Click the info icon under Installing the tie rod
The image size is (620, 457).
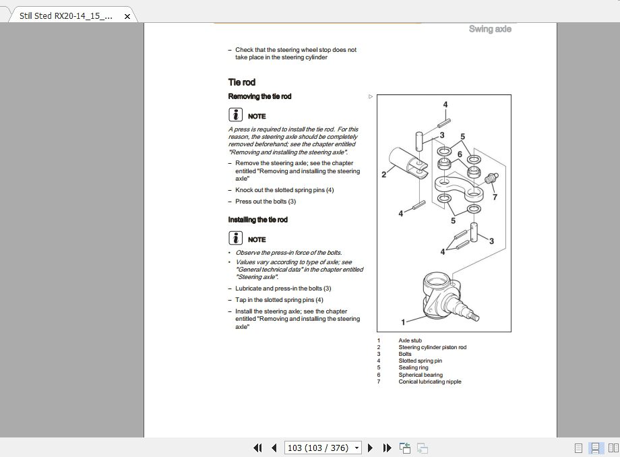[x=235, y=238]
